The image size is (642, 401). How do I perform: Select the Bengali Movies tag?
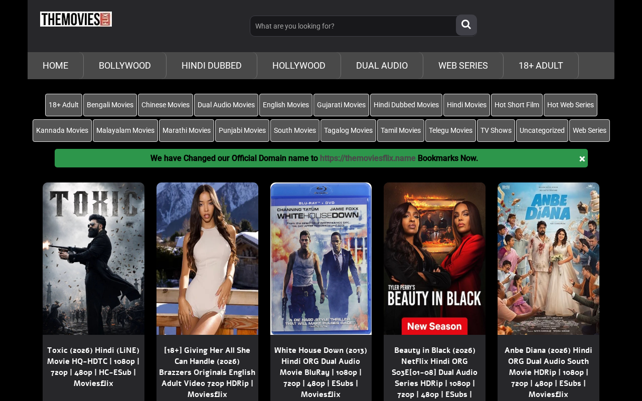coord(110,105)
